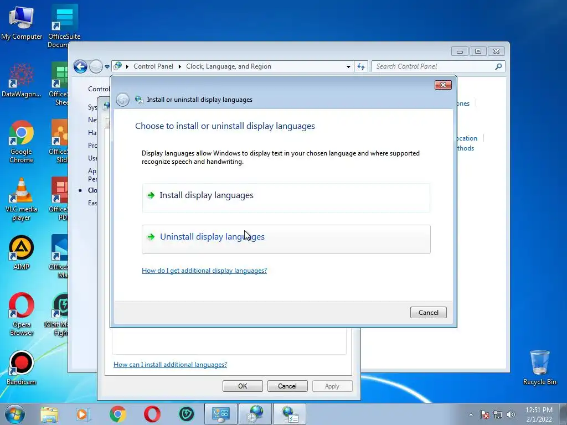Open Windows Media Player from taskbar
Image resolution: width=567 pixels, height=425 pixels.
pos(83,414)
